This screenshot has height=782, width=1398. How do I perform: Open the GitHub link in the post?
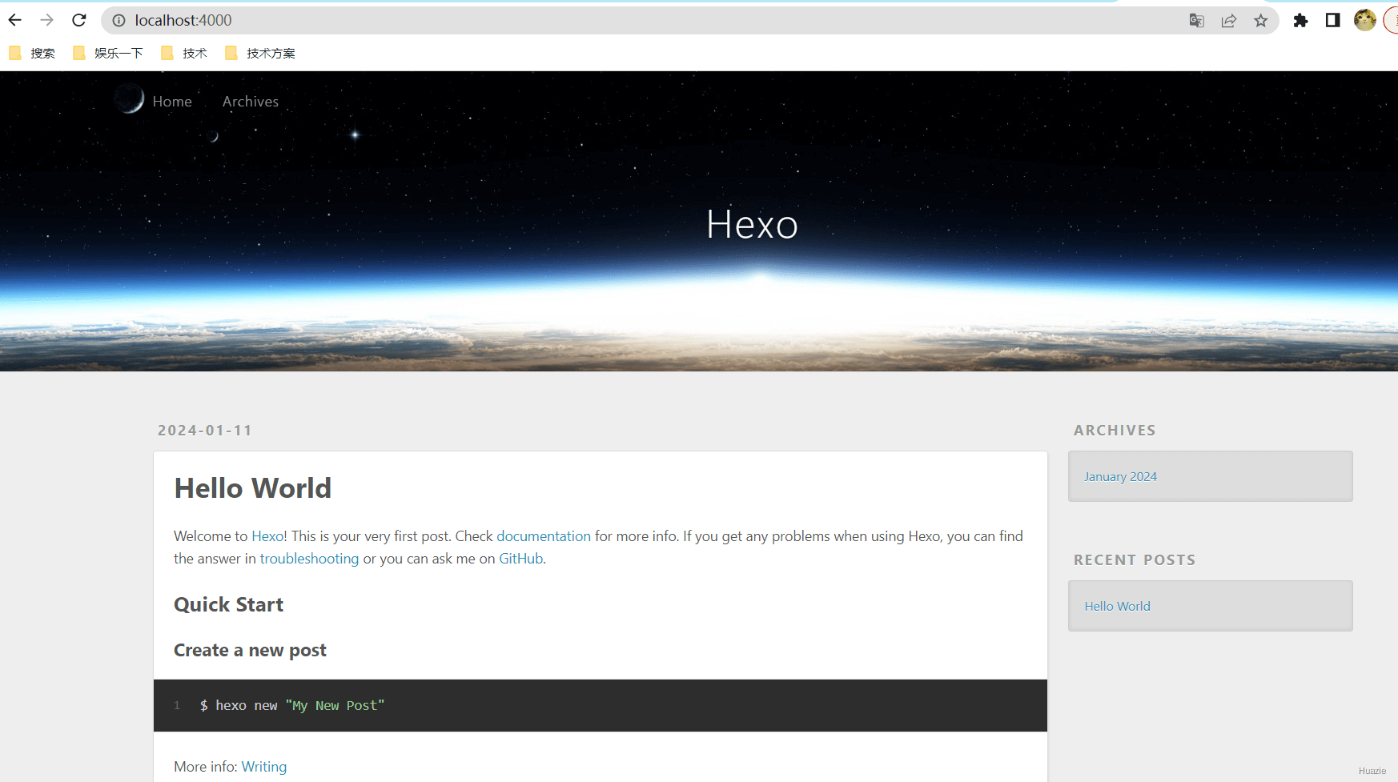click(521, 559)
